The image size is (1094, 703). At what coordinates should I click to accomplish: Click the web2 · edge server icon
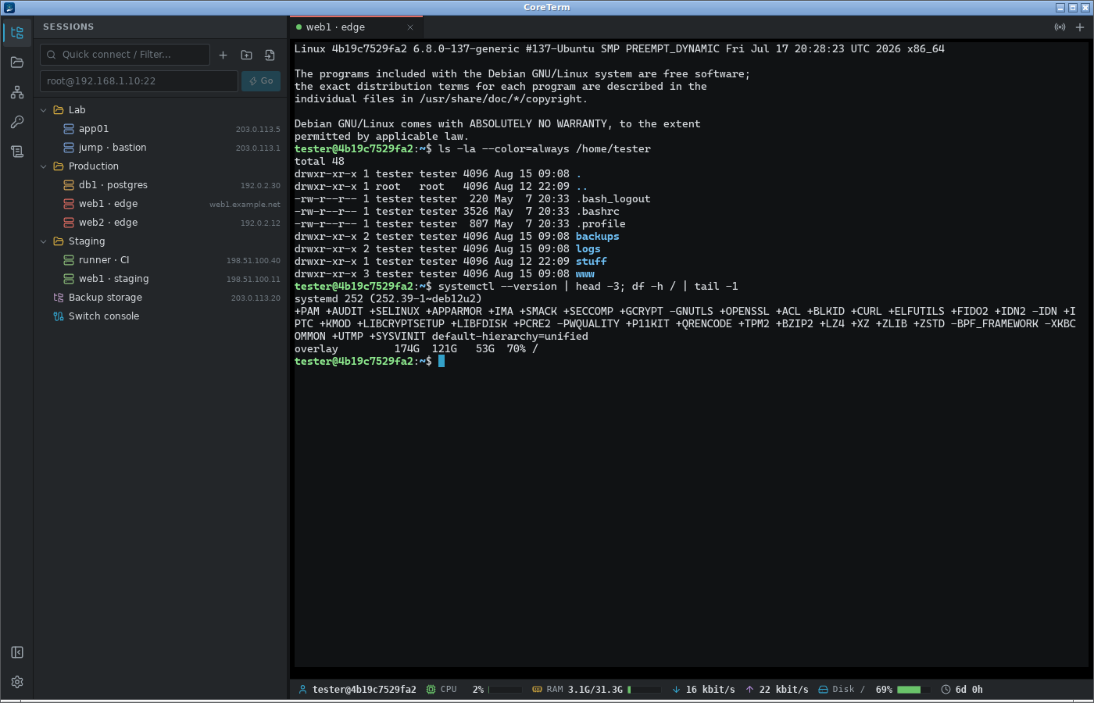pos(69,223)
